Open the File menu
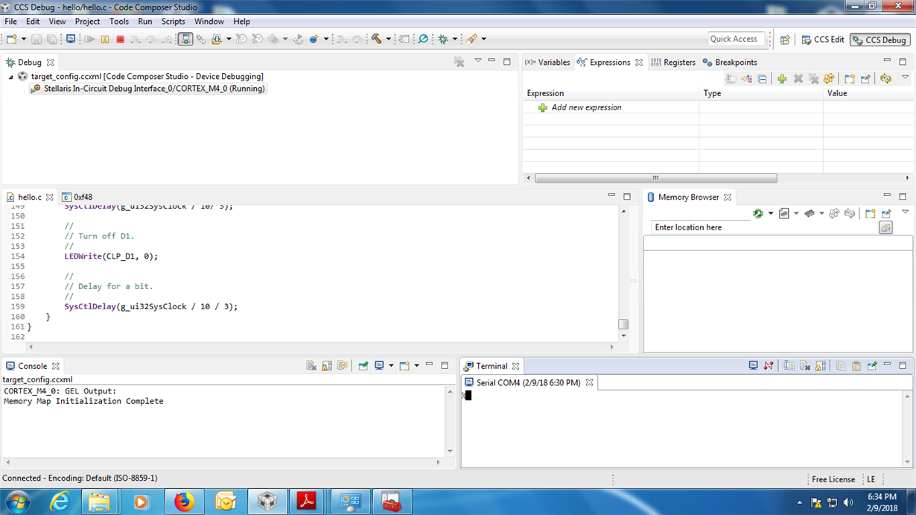 [10, 22]
